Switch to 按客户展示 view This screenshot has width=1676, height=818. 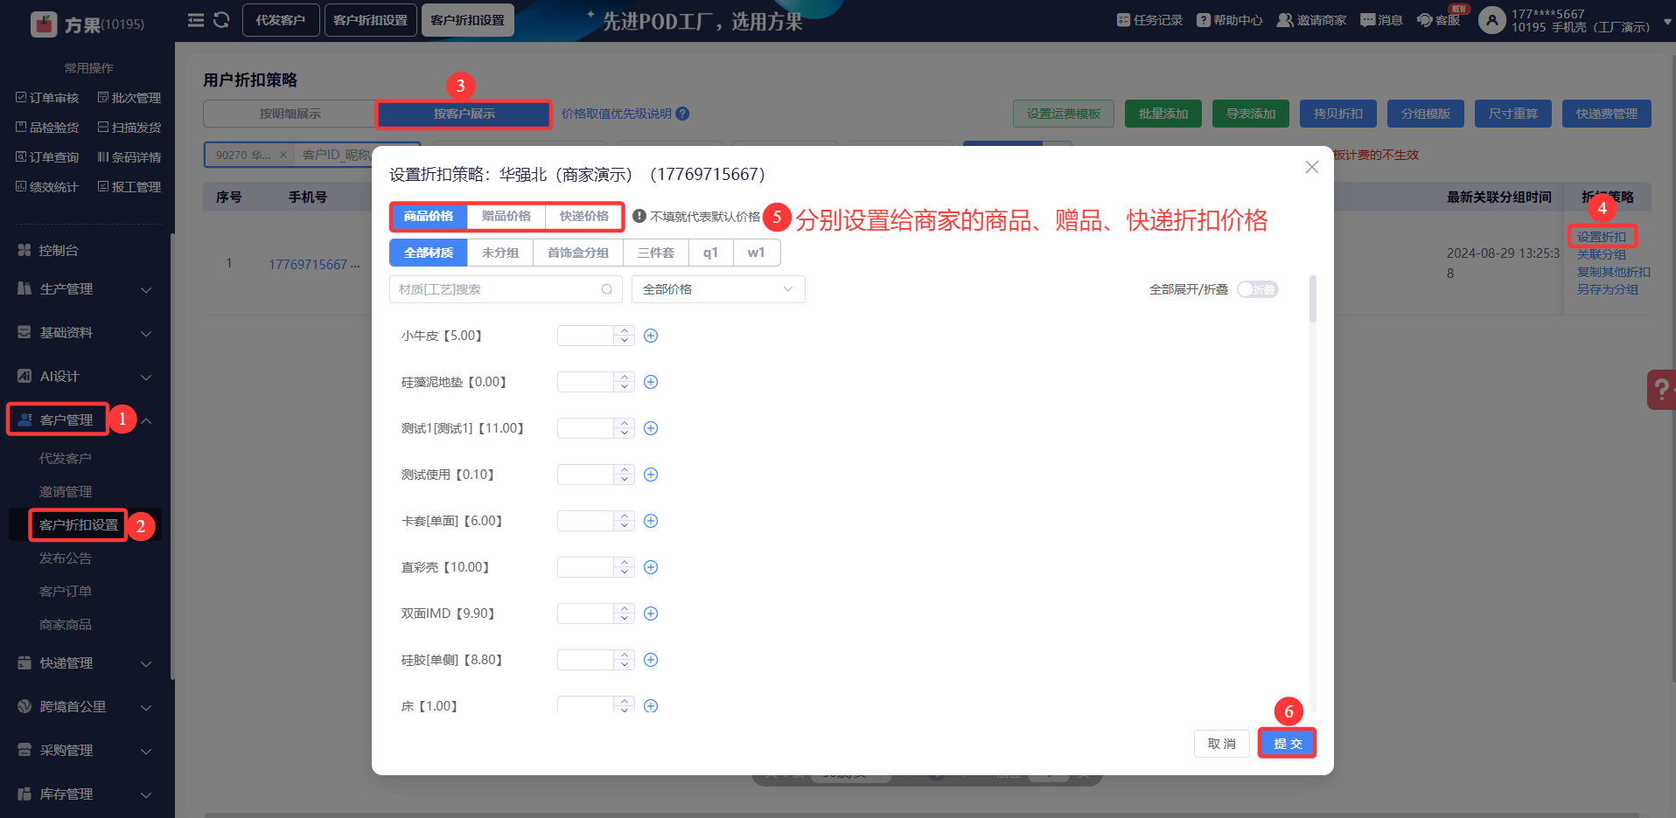tap(464, 114)
